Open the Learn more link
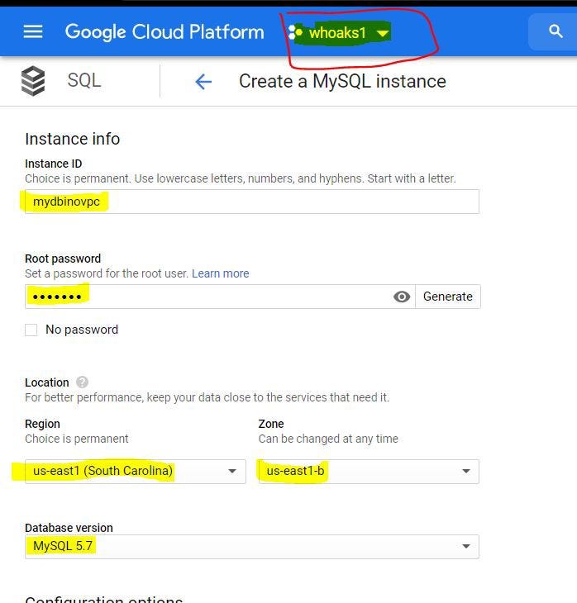Image resolution: width=577 pixels, height=603 pixels. click(x=220, y=273)
